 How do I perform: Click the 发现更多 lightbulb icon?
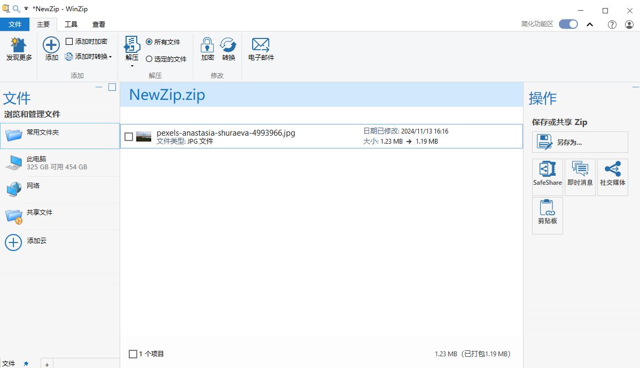tap(18, 45)
